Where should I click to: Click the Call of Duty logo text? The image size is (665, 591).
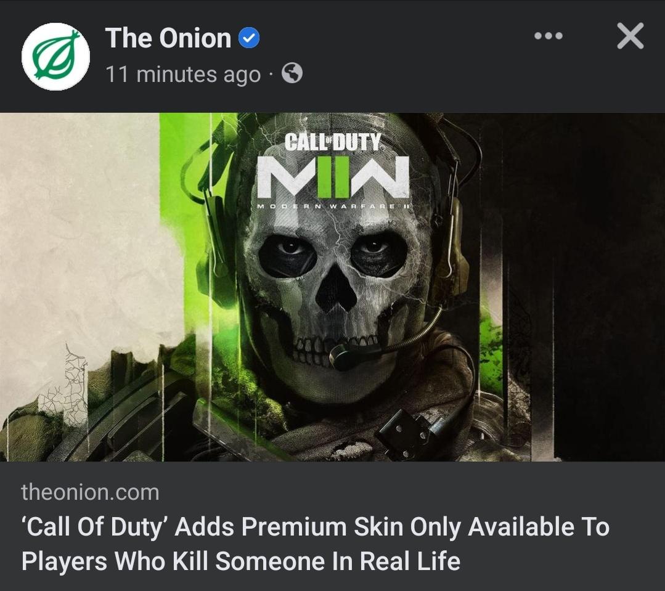[333, 141]
